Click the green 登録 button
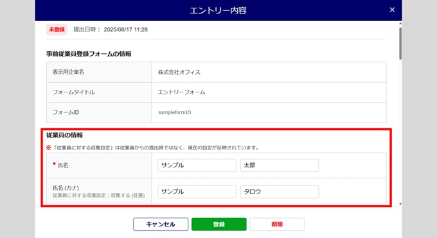Screen dimensions: 437x238 tap(219, 224)
